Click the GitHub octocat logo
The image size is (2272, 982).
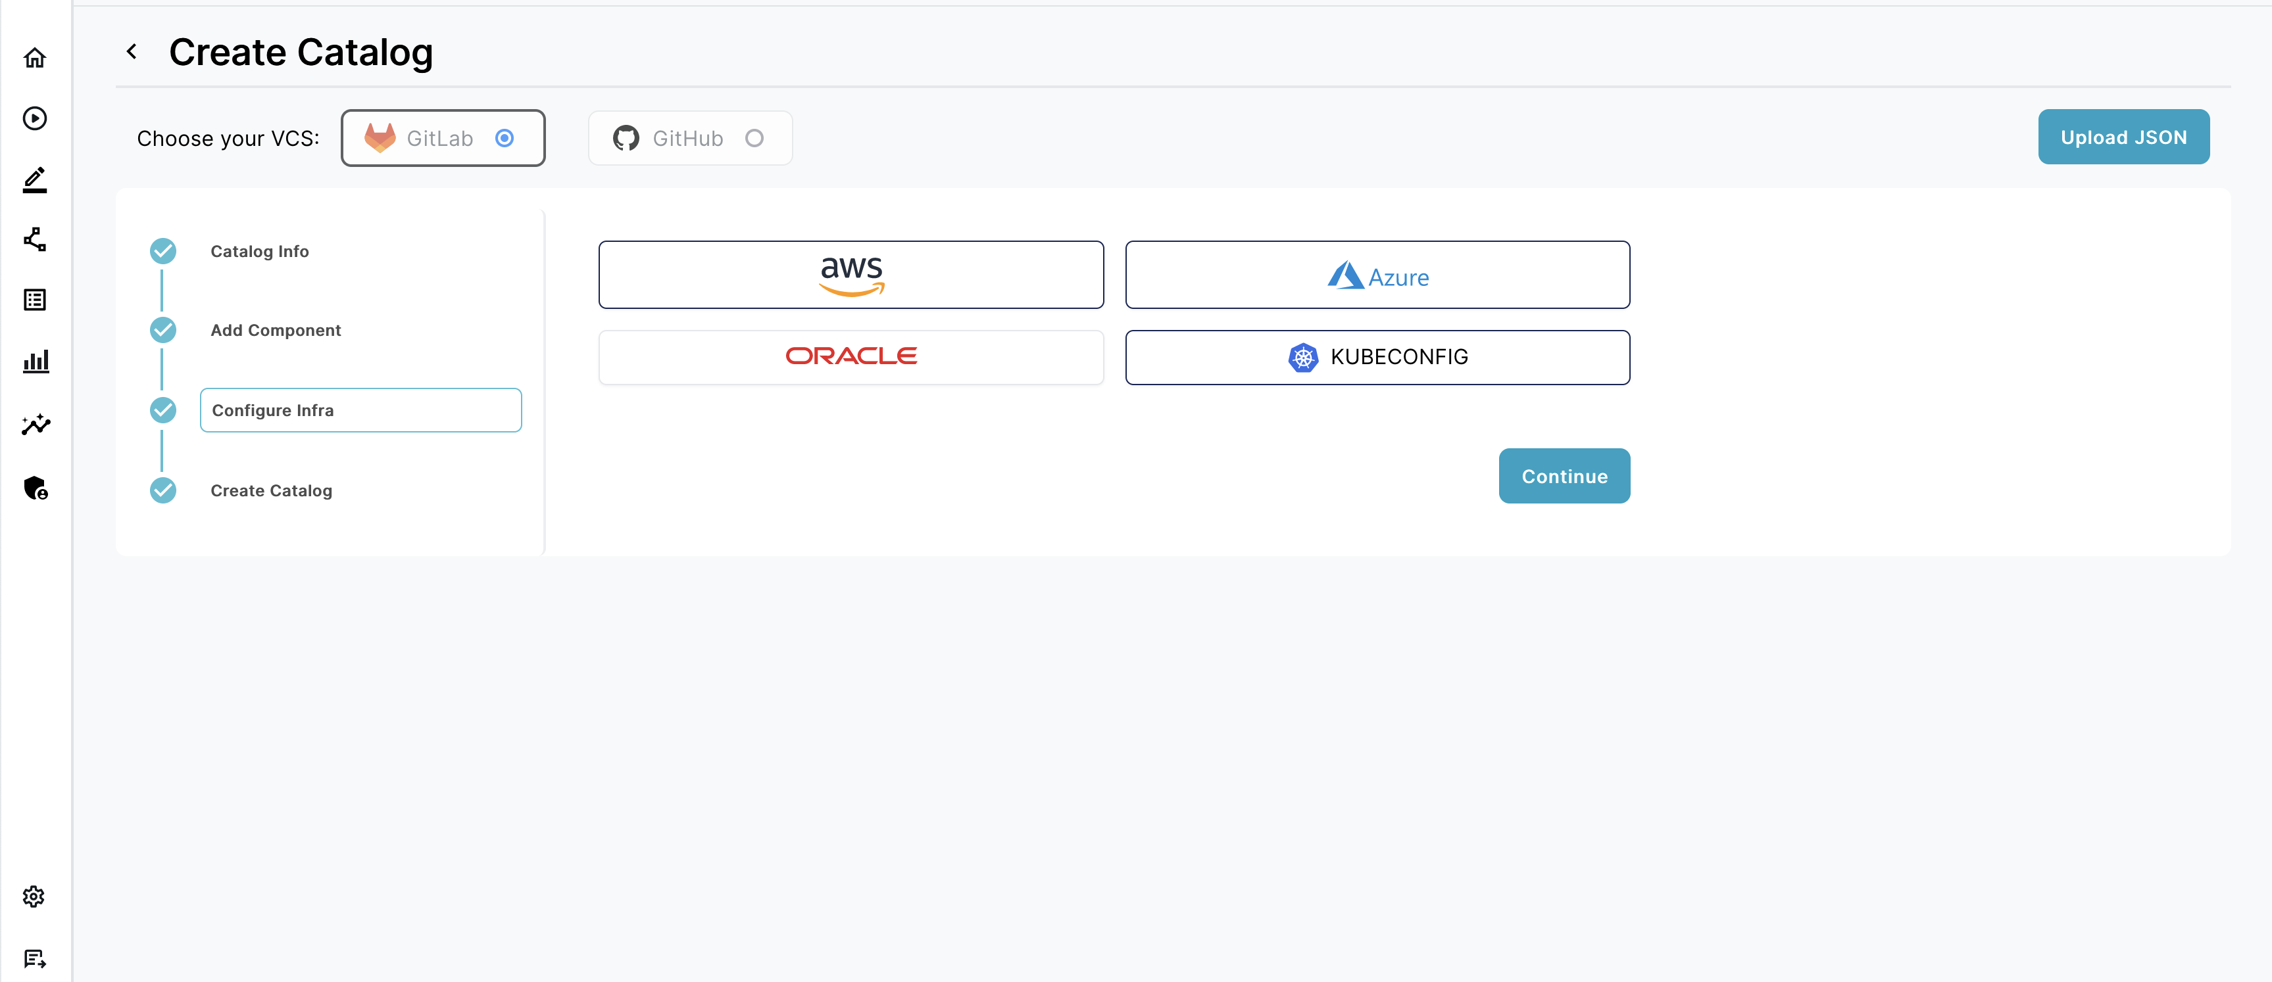click(626, 139)
